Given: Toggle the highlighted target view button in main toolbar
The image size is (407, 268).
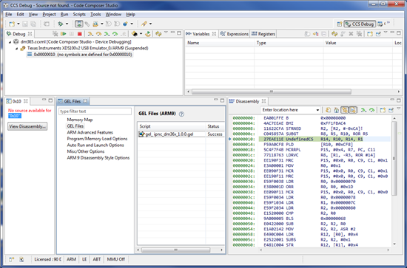Looking at the screenshot, I should click(x=79, y=24).
